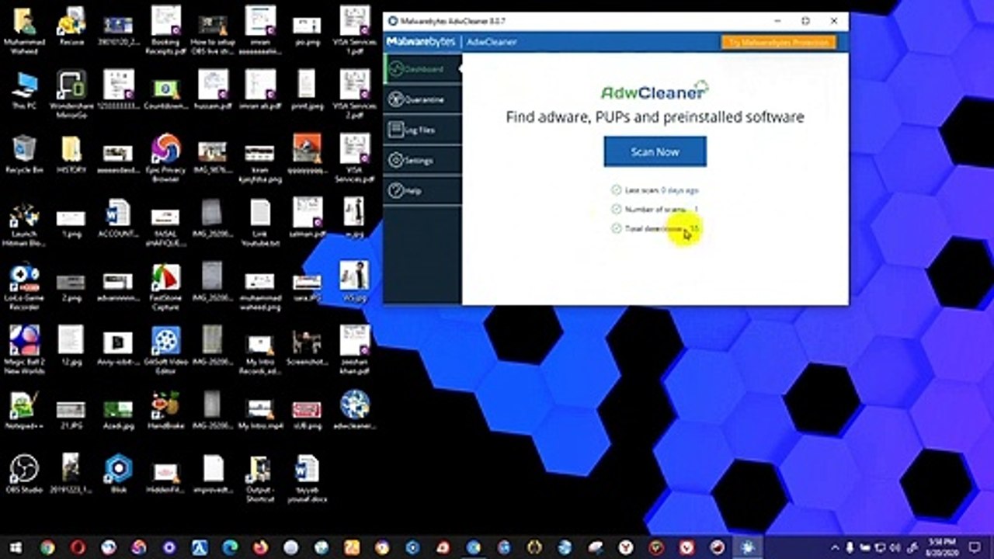
Task: Open the Log Files section
Action: click(422, 130)
